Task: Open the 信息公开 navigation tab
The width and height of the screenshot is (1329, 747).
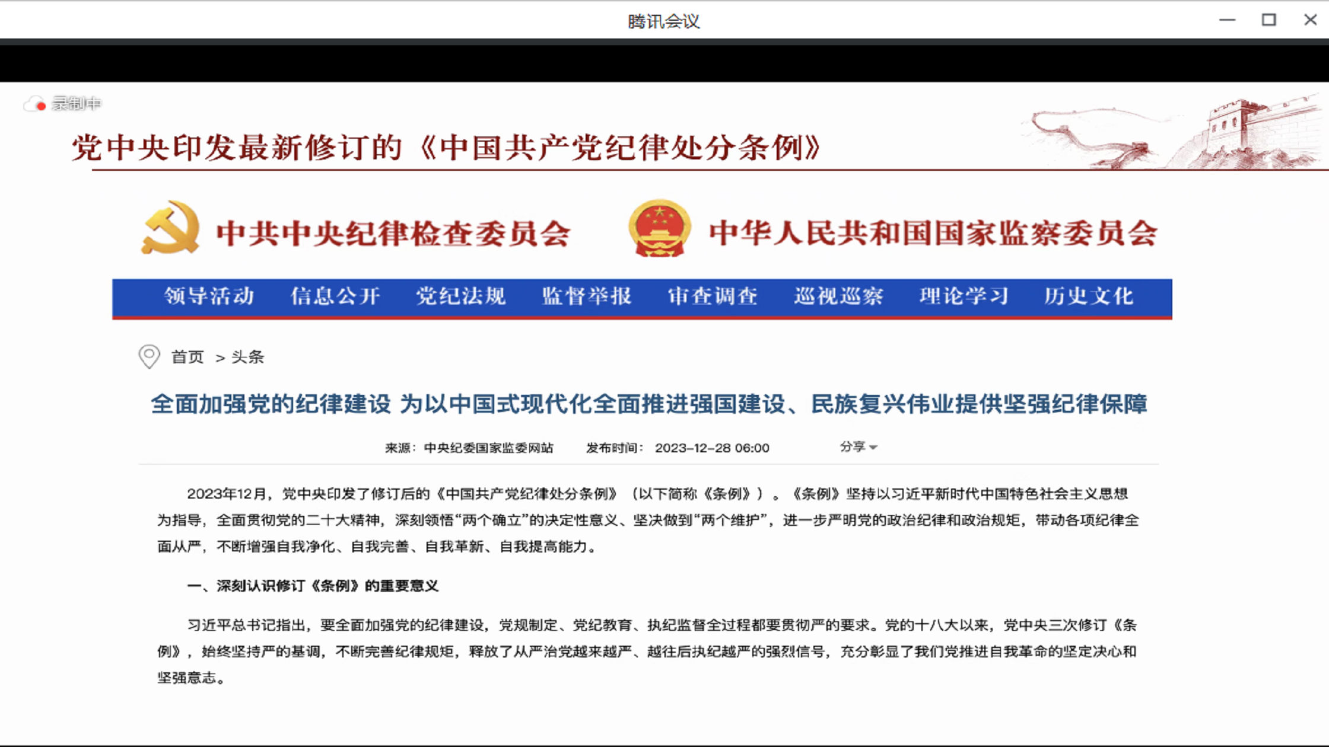Action: click(x=335, y=296)
